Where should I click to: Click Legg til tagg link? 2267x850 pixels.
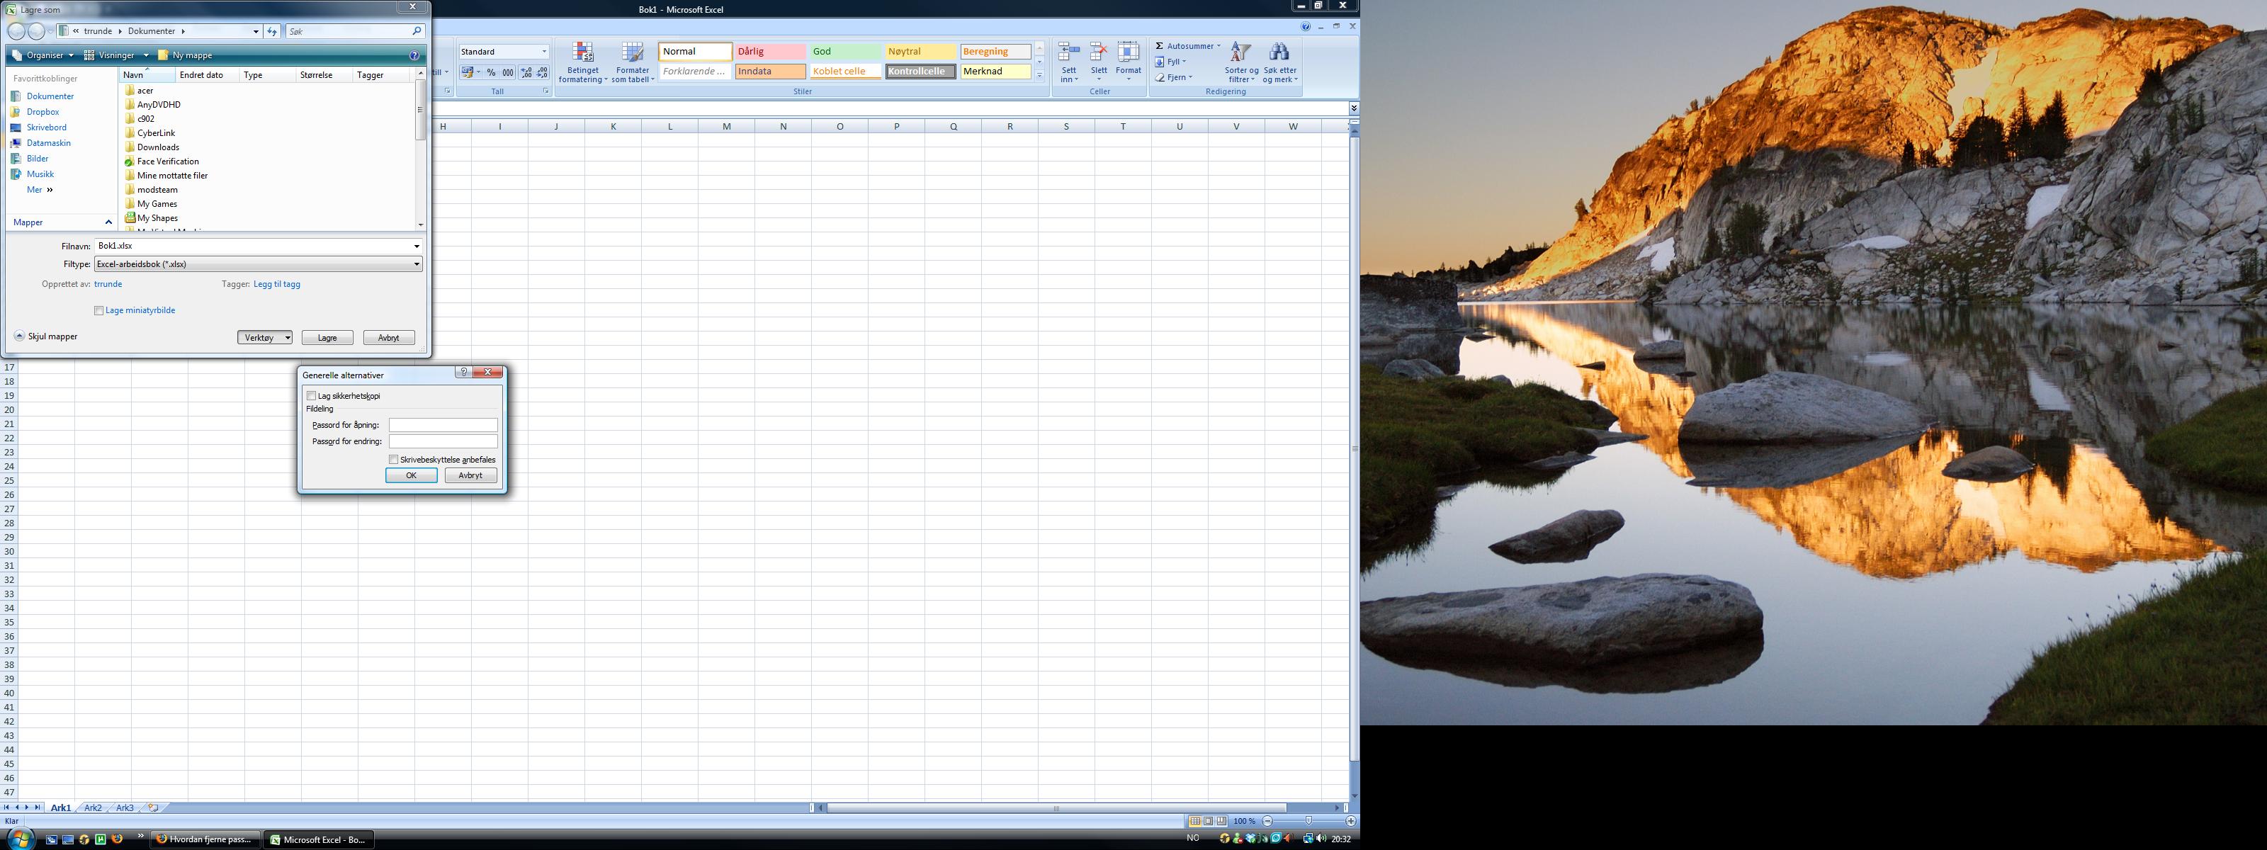(x=276, y=284)
